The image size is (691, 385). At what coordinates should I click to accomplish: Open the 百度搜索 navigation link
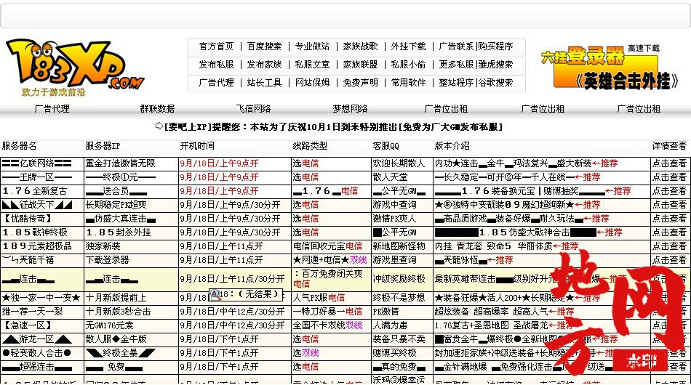point(264,46)
